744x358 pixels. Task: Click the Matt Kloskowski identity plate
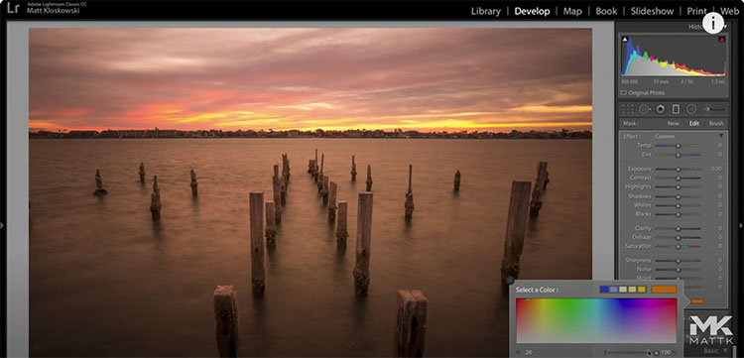click(x=54, y=11)
